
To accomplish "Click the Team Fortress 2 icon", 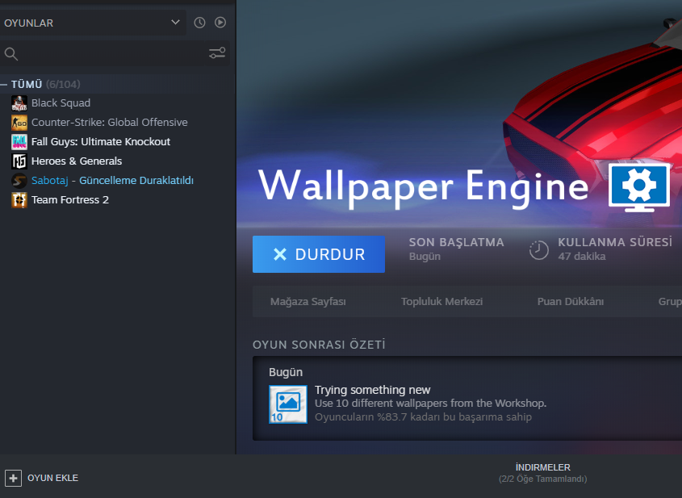I will [x=19, y=200].
